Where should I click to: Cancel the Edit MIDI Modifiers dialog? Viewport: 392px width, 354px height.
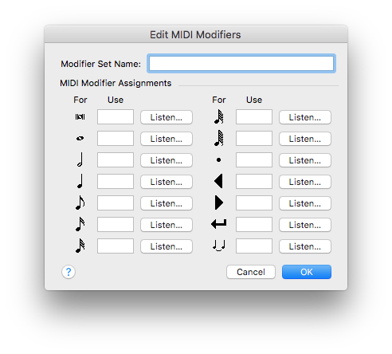coord(251,272)
